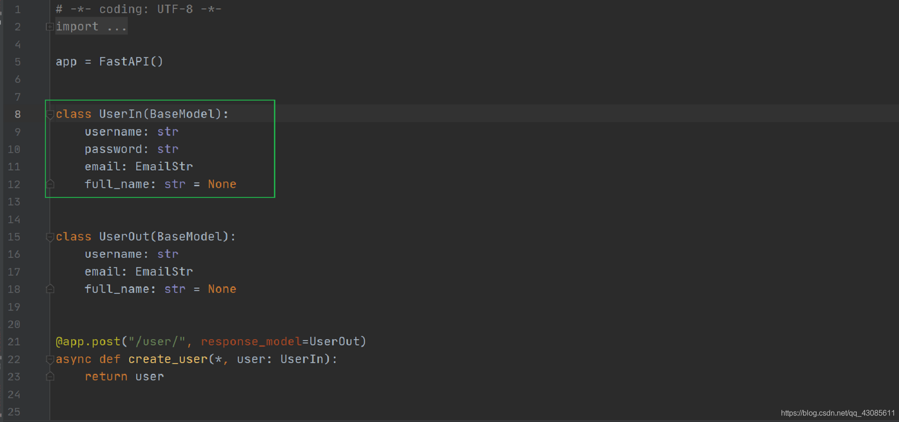Viewport: 899px width, 422px height.
Task: Collapse the UserOut class fold marker
Action: pos(50,237)
